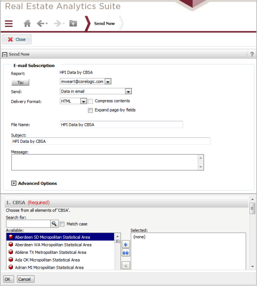Image resolution: width=257 pixels, height=286 pixels.
Task: Edit the Subject field
Action: 111,141
